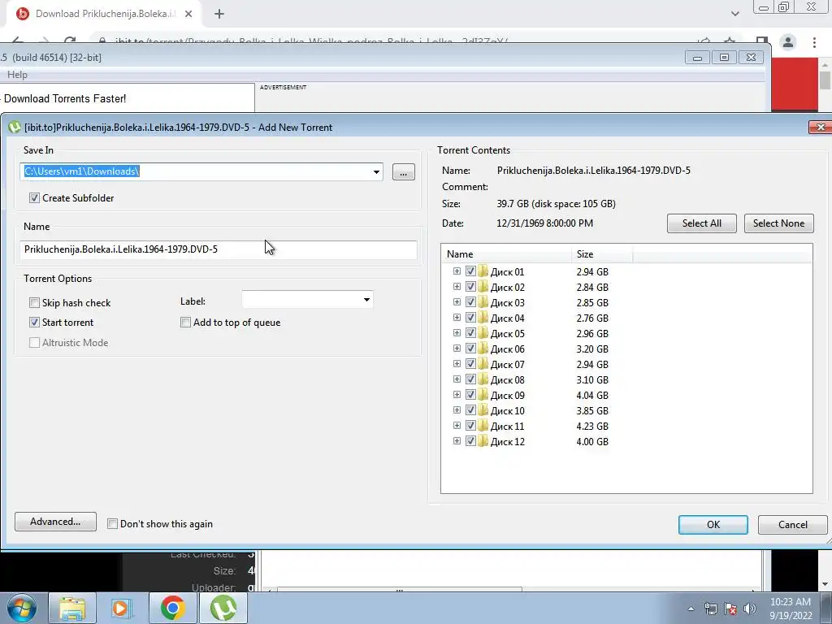Viewport: 832px width, 624px height.
Task: Click folder icon of Диск 06
Action: [x=483, y=349]
